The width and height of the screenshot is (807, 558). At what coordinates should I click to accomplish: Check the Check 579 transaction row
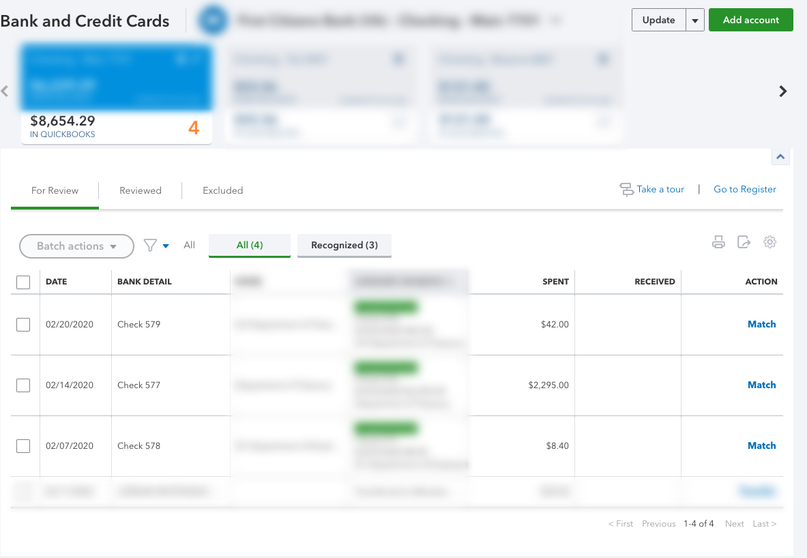coord(23,324)
